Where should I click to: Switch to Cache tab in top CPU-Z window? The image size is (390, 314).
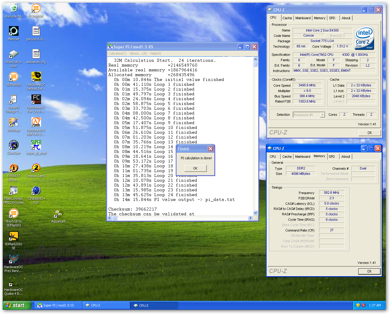click(287, 18)
